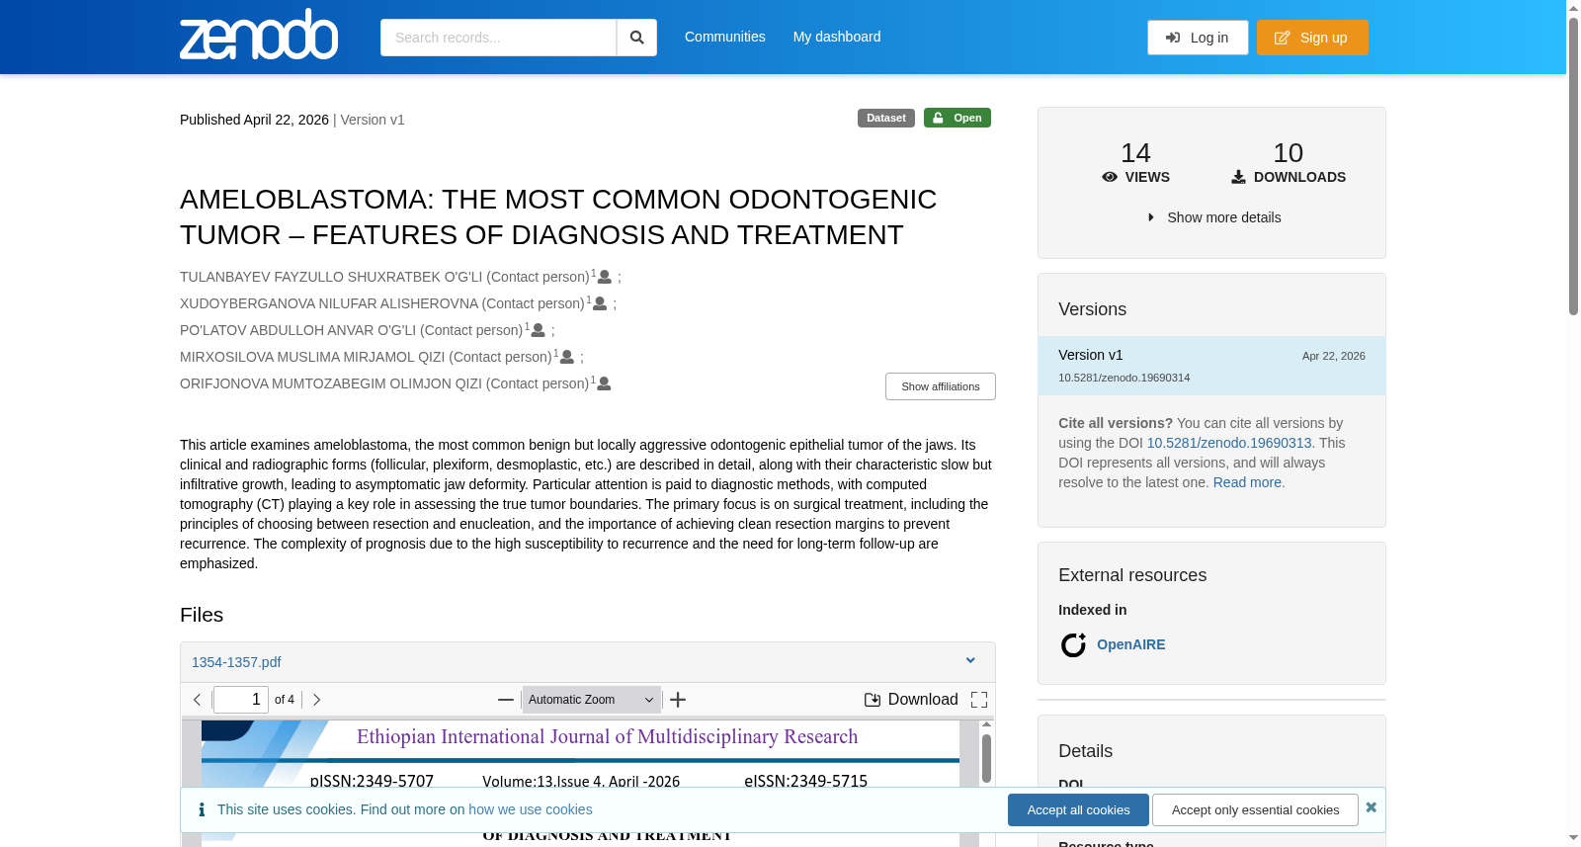Zoom in the PDF with plus icon
The width and height of the screenshot is (1581, 847).
tap(678, 700)
